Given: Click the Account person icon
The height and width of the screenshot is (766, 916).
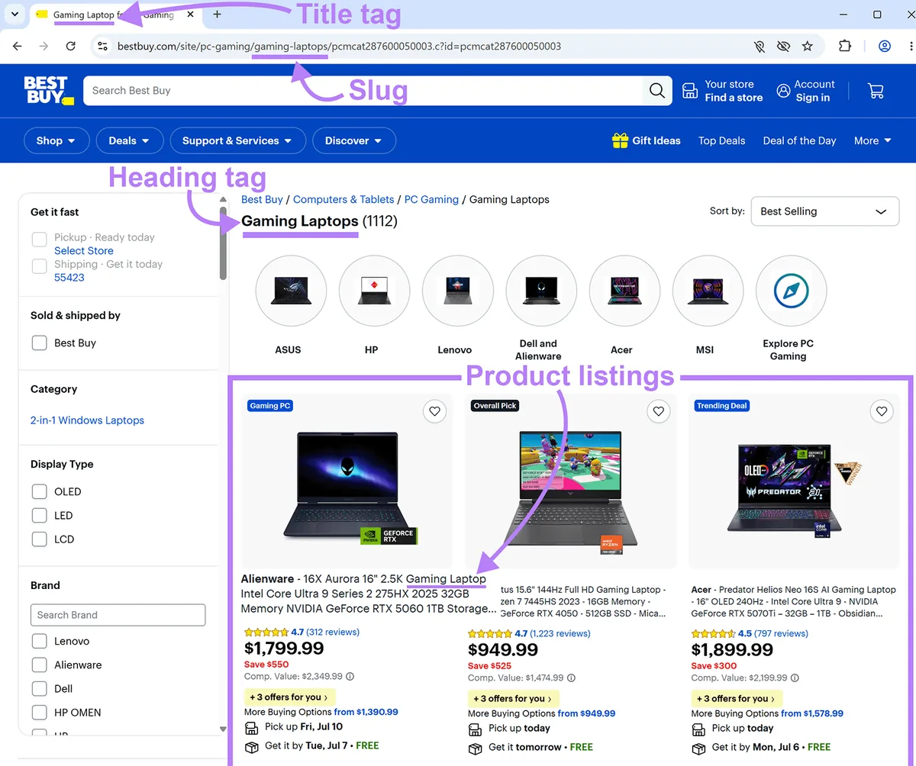Looking at the screenshot, I should click(783, 91).
